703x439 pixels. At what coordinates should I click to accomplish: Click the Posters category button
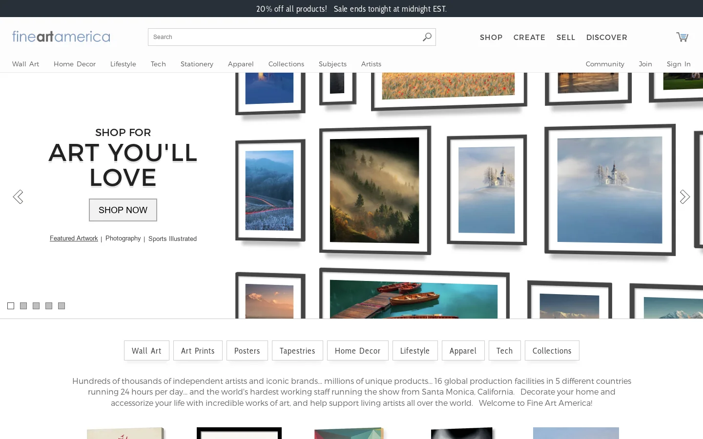pyautogui.click(x=247, y=351)
